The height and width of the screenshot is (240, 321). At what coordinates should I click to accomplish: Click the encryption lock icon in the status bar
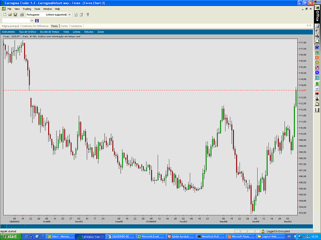coord(263,231)
